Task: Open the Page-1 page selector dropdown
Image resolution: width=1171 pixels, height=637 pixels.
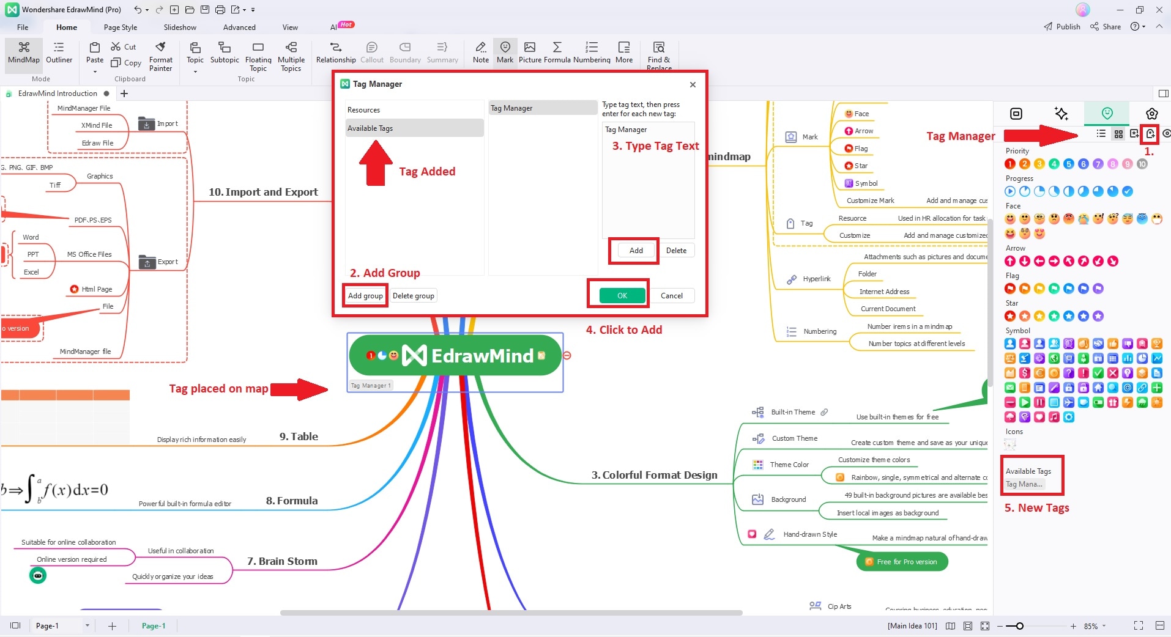Action: [87, 625]
